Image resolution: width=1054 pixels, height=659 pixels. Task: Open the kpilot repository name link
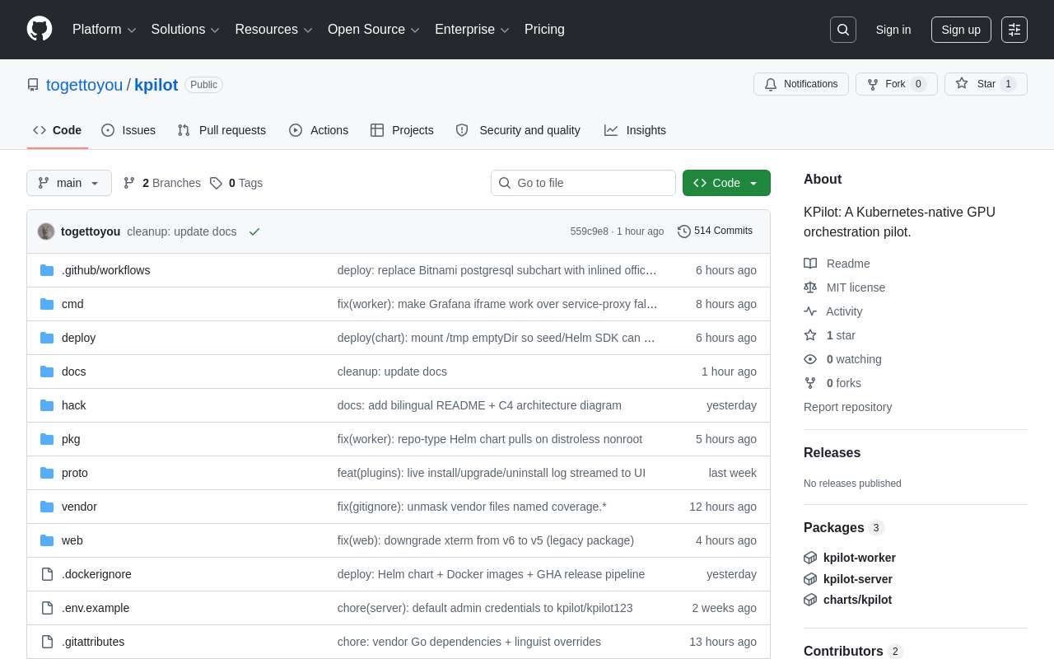click(156, 85)
